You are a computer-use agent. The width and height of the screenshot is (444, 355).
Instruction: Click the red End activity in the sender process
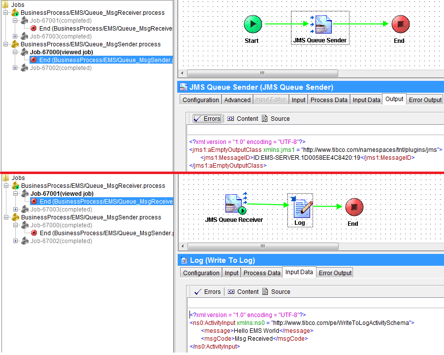[x=400, y=23]
